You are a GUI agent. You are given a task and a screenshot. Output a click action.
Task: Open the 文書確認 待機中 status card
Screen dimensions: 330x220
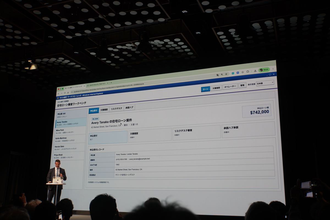pos(150,135)
